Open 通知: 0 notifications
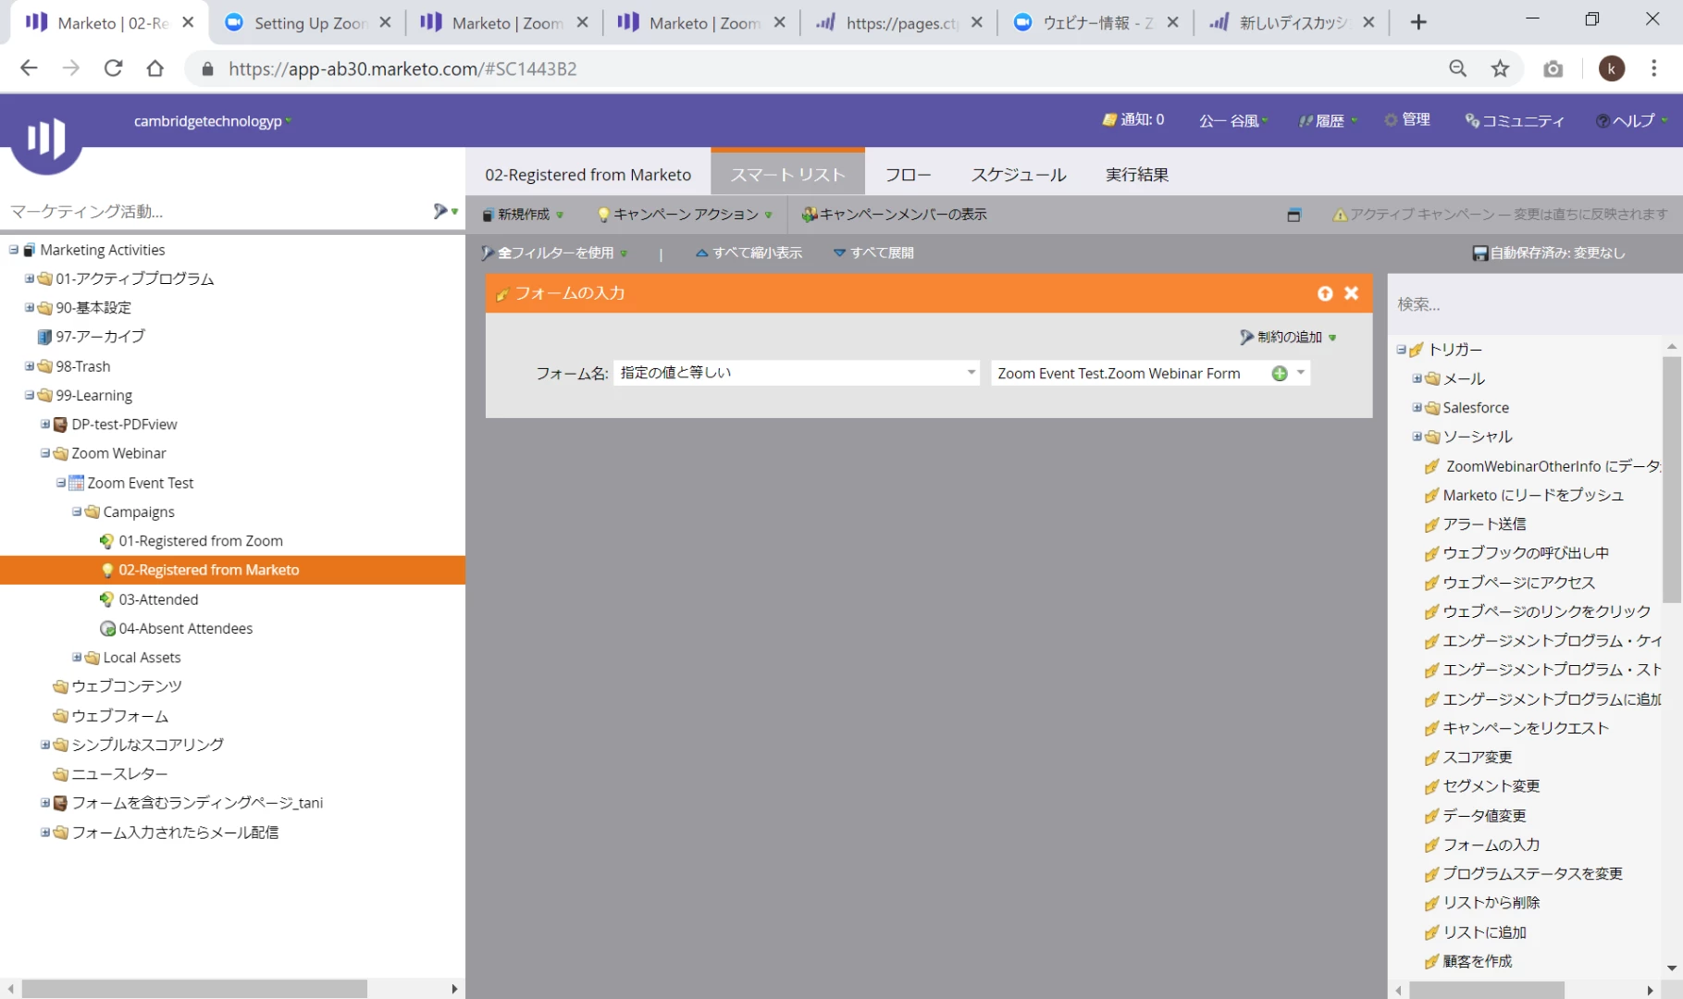The height and width of the screenshot is (999, 1683). pos(1133,120)
